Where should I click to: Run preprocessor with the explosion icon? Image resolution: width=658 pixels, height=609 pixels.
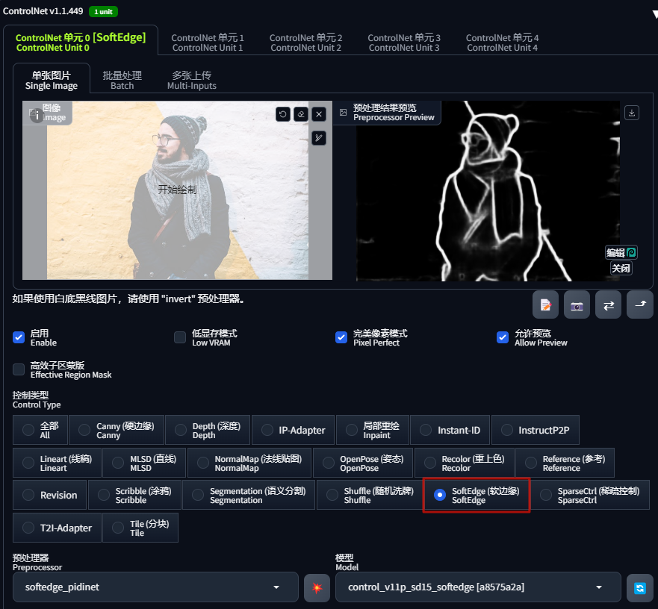click(x=317, y=587)
